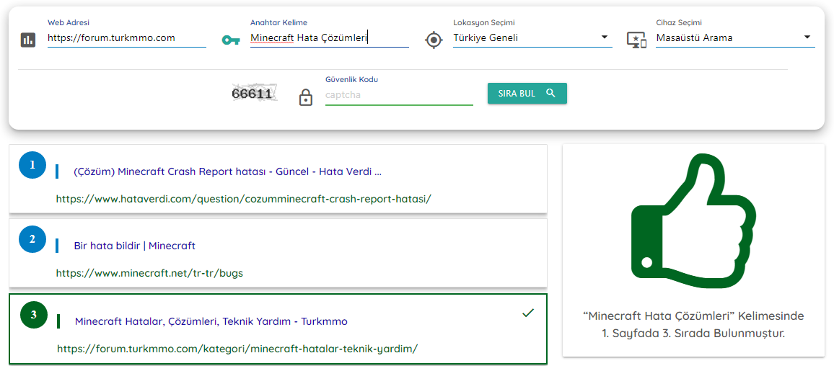Viewport: 834px width, 366px height.
Task: Click the bar chart icon beside Web Adresi
Action: click(27, 40)
